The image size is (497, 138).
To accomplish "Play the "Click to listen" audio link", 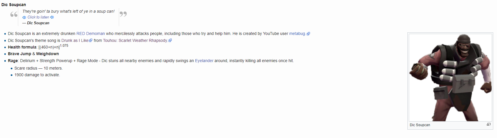I will click(x=38, y=17).
